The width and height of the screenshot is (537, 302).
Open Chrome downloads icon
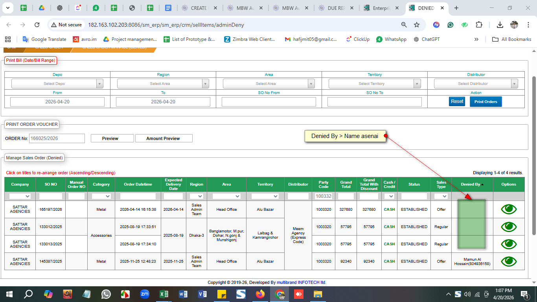coord(500,25)
